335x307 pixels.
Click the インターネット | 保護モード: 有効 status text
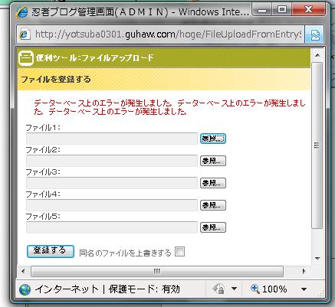(x=107, y=289)
